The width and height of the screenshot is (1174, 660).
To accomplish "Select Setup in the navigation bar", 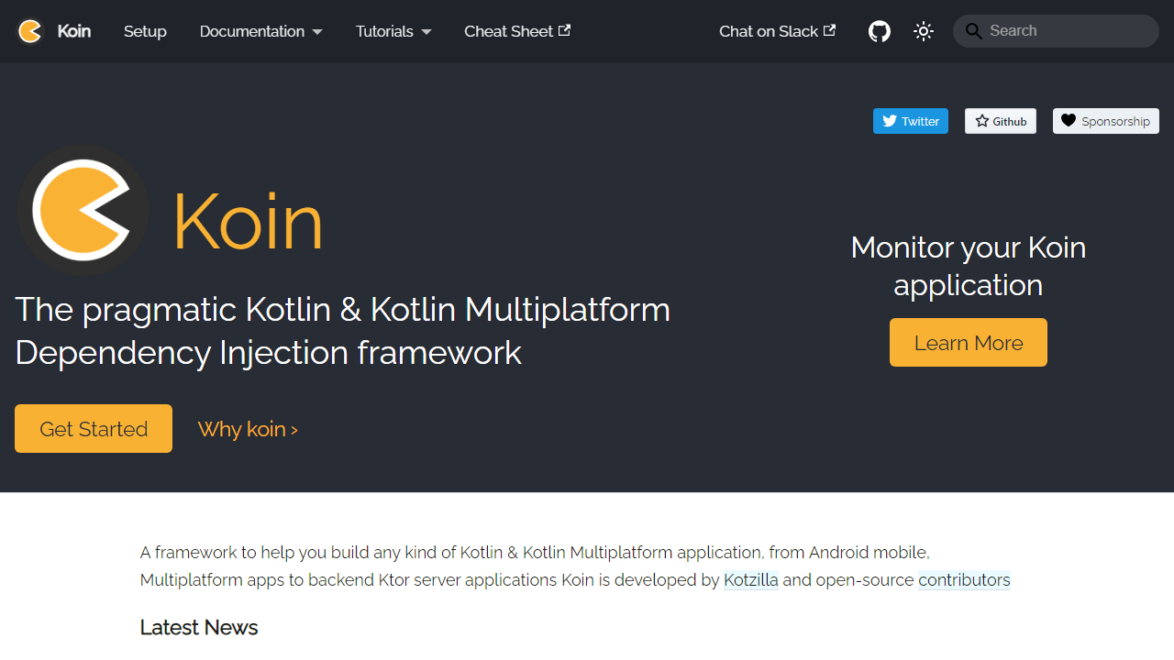I will (145, 31).
